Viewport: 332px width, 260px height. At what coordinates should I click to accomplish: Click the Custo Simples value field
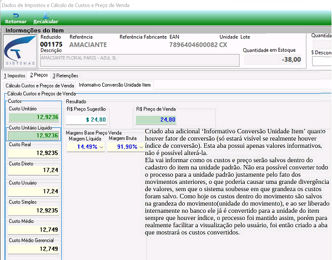point(33,211)
